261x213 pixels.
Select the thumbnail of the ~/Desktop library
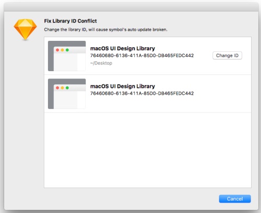tap(67, 56)
